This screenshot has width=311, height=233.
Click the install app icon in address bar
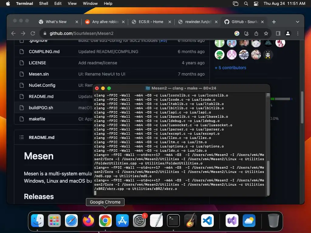point(247,33)
